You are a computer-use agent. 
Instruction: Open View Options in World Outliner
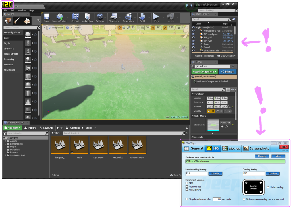226,56
